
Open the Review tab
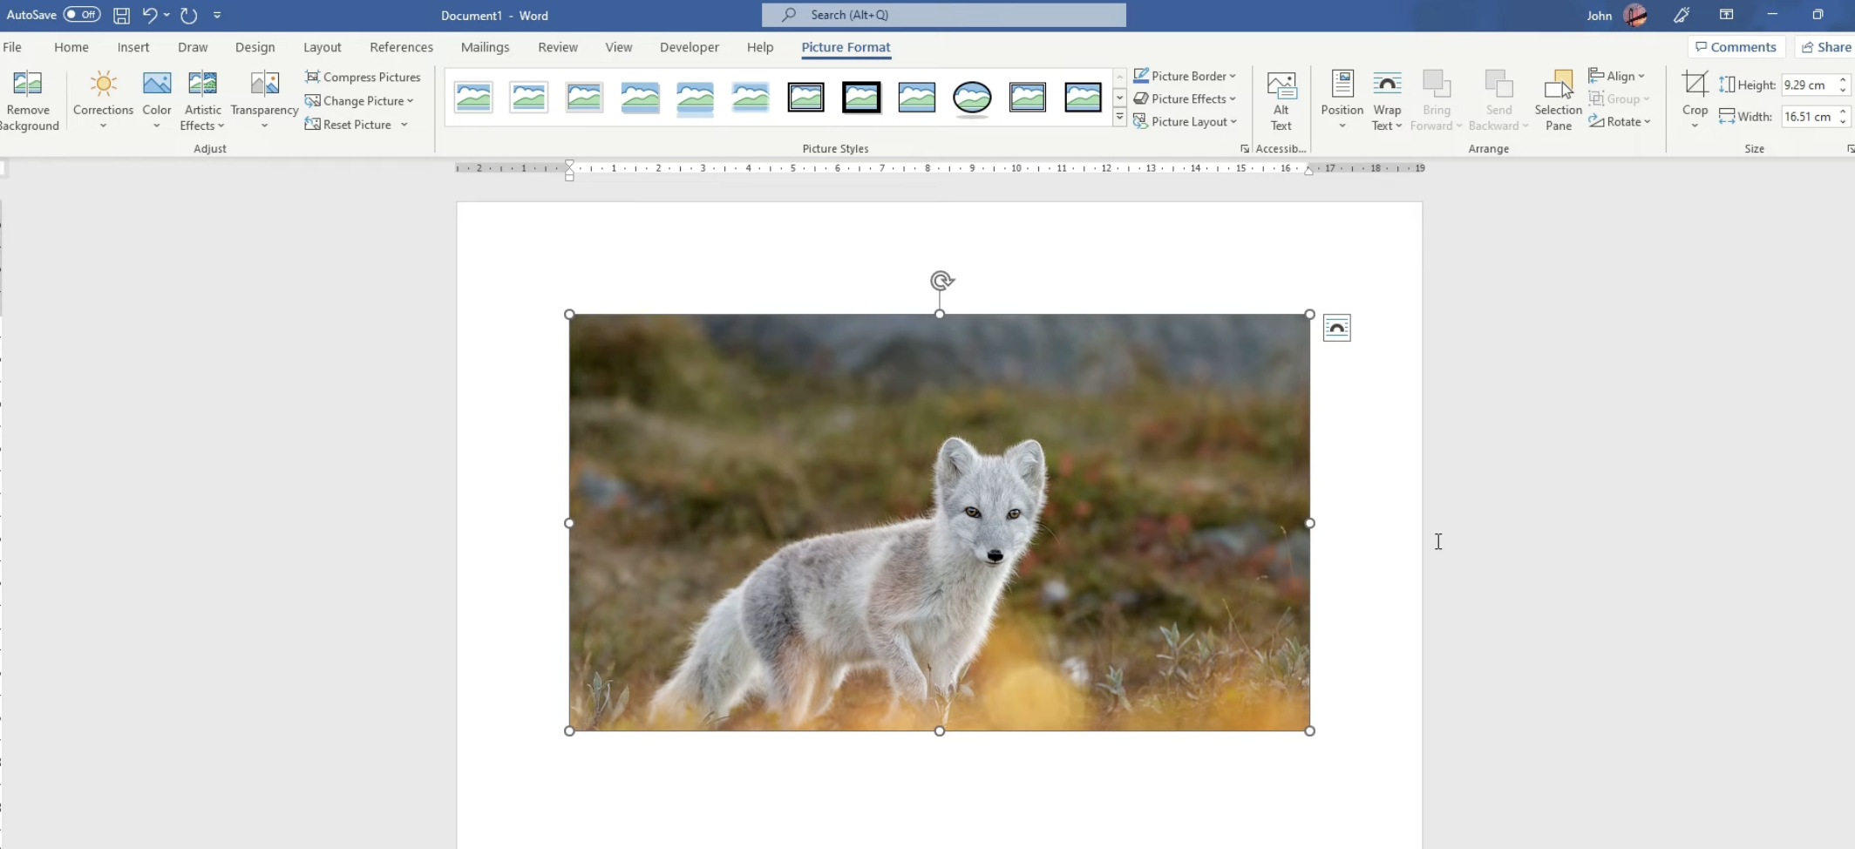(x=557, y=47)
